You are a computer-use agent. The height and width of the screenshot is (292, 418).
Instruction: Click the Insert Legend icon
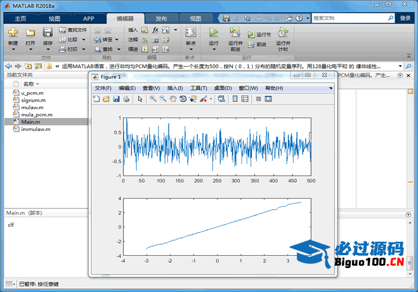(244, 99)
